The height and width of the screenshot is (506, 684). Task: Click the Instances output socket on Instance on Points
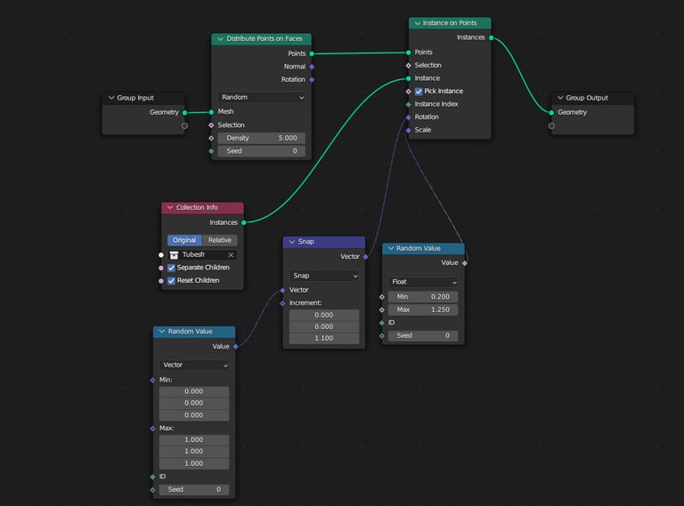point(492,38)
